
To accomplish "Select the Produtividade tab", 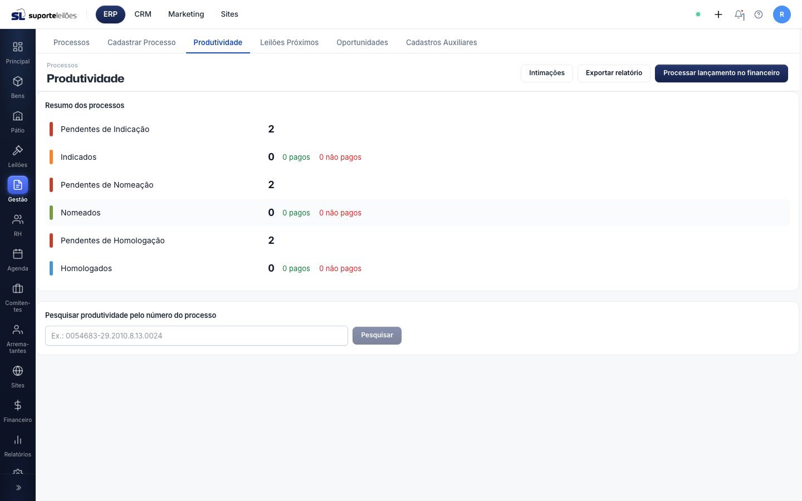I will tap(218, 42).
